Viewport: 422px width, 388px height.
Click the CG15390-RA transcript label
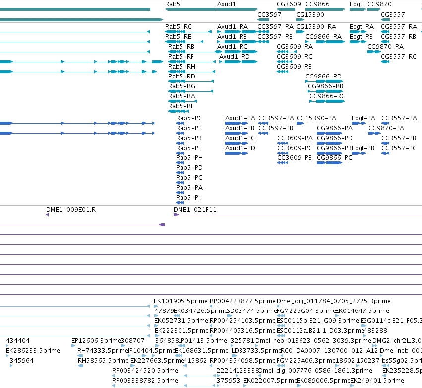(x=316, y=27)
